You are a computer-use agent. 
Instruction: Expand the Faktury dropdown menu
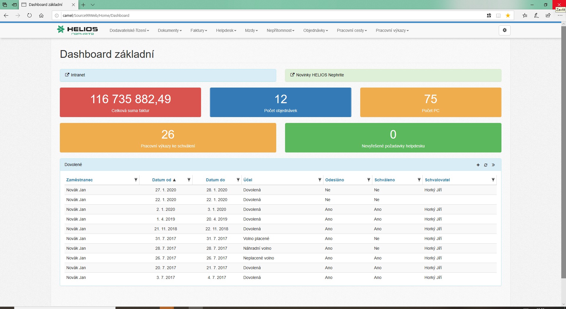click(x=199, y=31)
